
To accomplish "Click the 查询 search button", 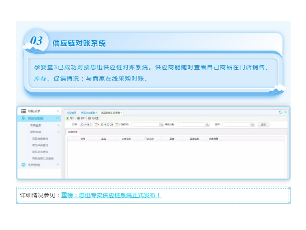I will [x=263, y=125].
